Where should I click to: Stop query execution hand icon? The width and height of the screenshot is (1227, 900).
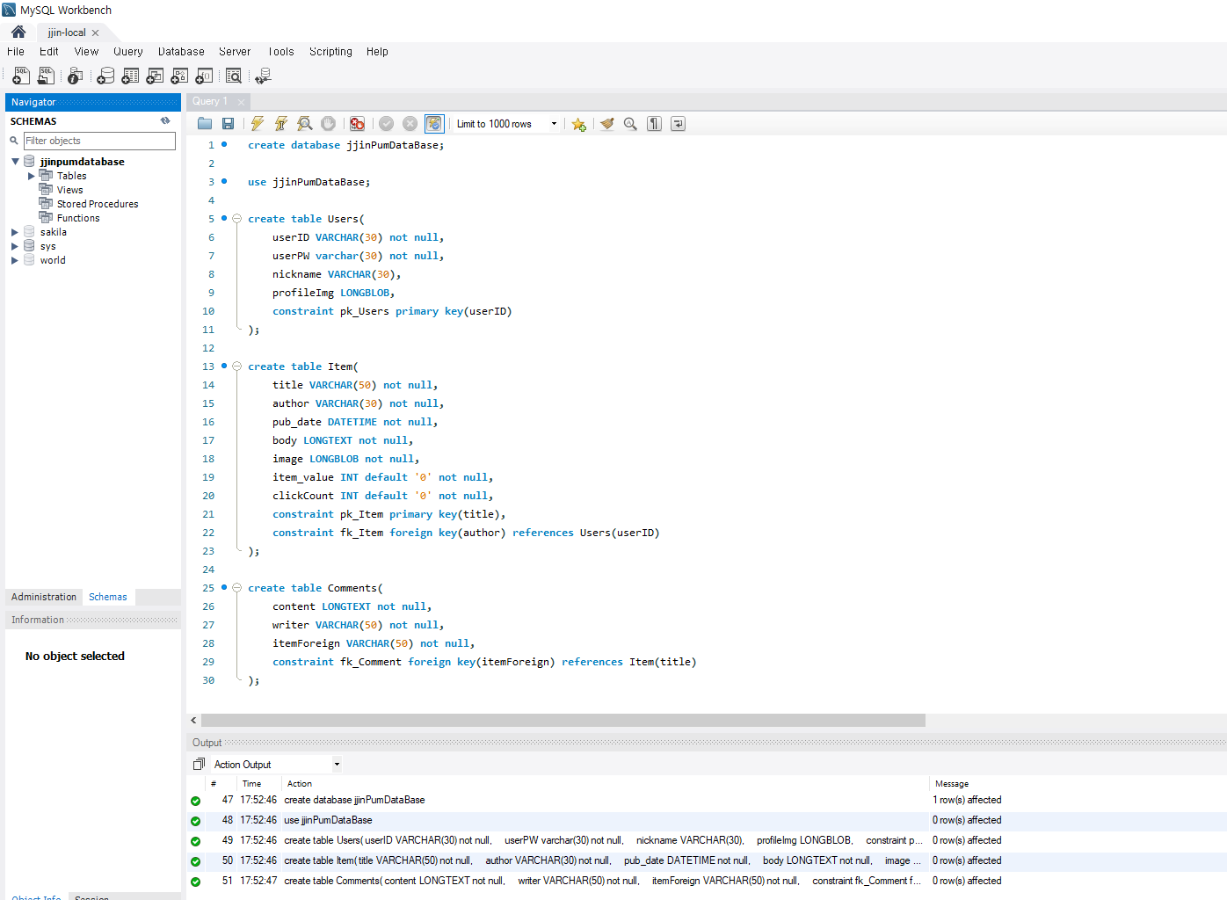[328, 124]
